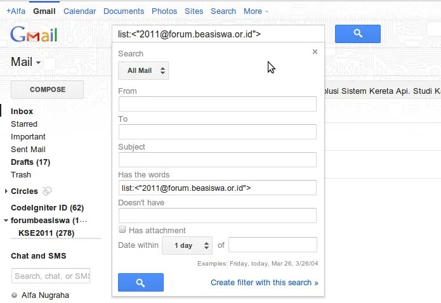Open the Inbox folder
The image size is (441, 303).
pyautogui.click(x=22, y=112)
